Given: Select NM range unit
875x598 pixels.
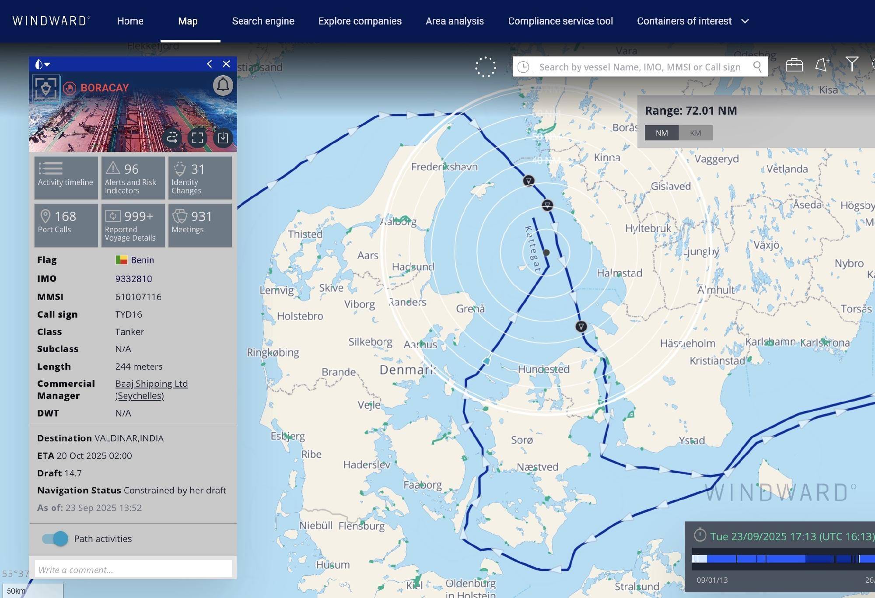Looking at the screenshot, I should [x=661, y=133].
